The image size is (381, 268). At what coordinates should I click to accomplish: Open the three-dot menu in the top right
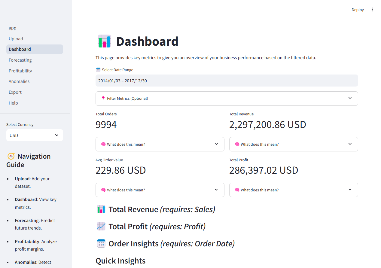(372, 9)
